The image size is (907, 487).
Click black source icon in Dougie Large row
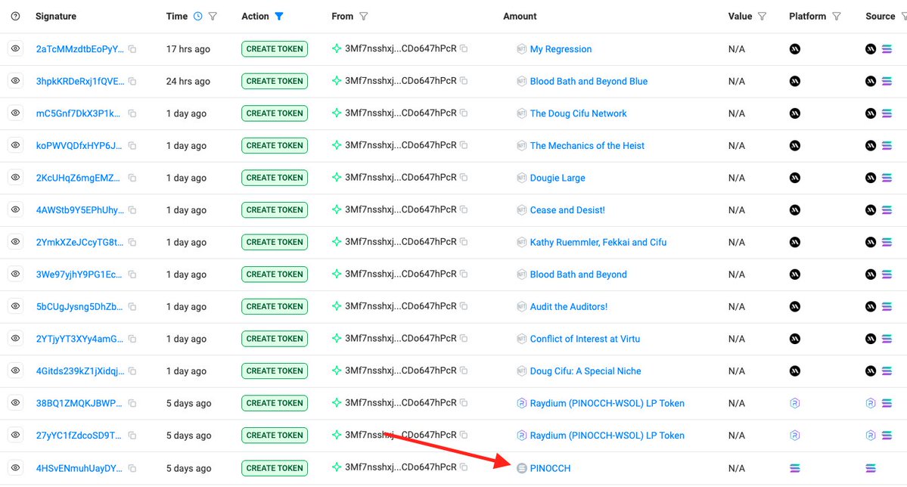coord(871,178)
